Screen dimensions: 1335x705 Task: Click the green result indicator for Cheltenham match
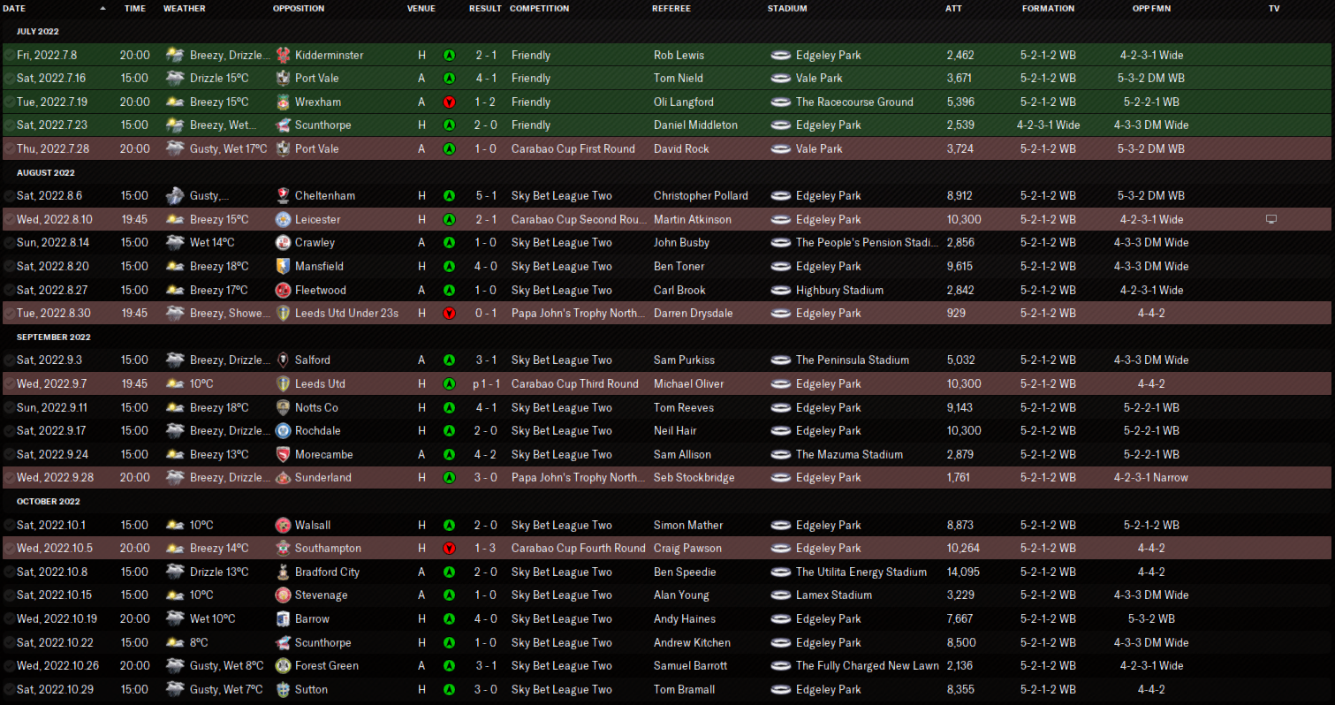(449, 195)
